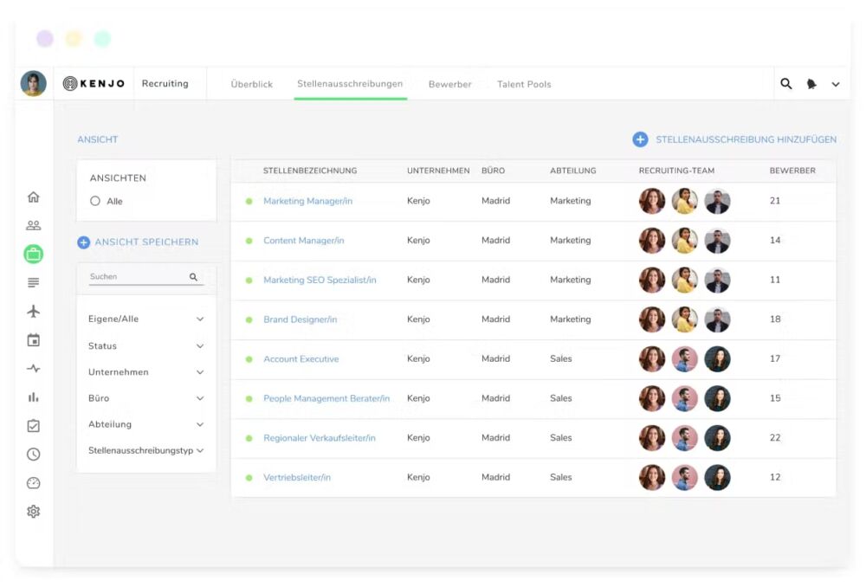The height and width of the screenshot is (587, 866).
Task: Click the Suchen search input field
Action: click(x=137, y=277)
